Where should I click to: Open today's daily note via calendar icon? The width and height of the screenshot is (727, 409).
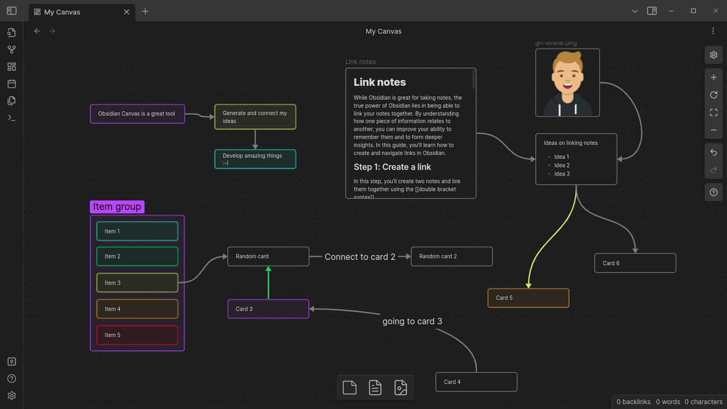click(x=11, y=83)
